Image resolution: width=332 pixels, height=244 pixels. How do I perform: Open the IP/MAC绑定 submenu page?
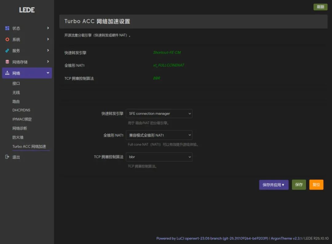coord(22,119)
